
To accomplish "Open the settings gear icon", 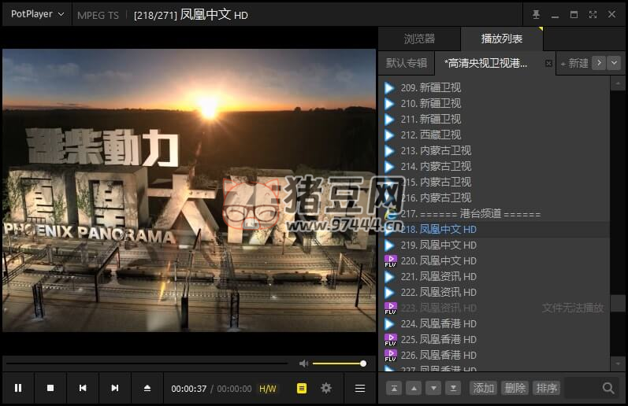I will pyautogui.click(x=326, y=388).
